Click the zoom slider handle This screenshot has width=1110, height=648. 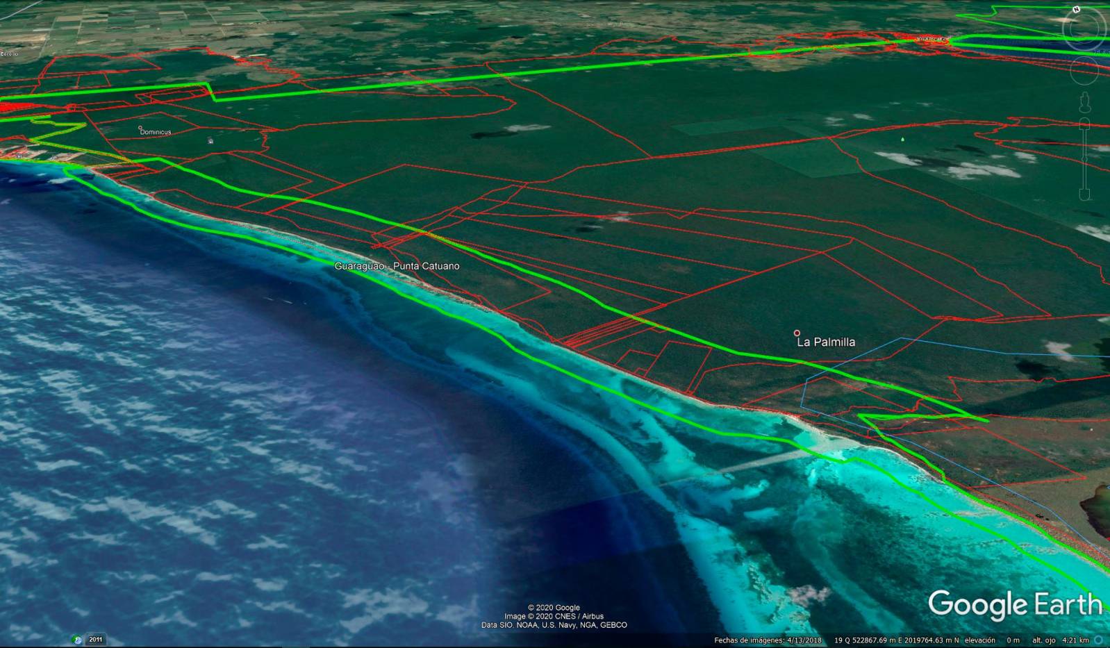coord(1084,160)
